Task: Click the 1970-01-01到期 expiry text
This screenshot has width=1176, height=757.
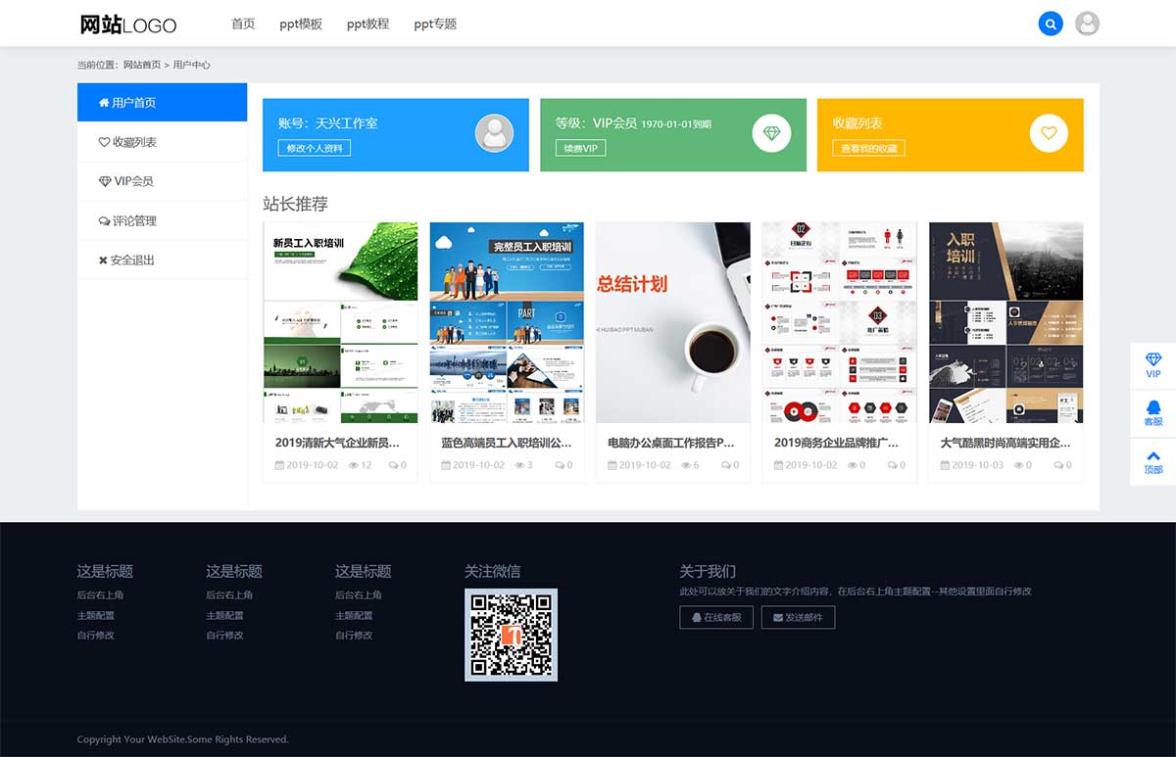Action: pos(676,124)
